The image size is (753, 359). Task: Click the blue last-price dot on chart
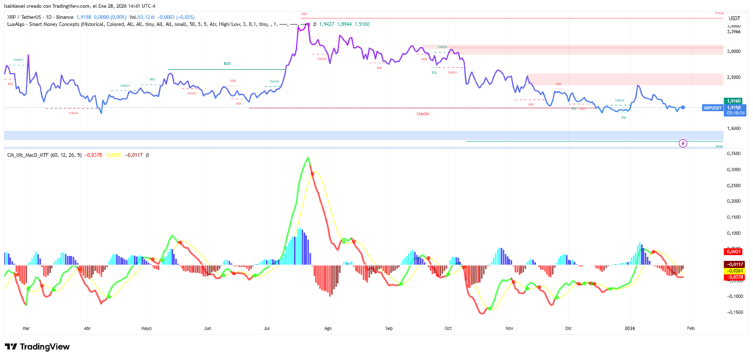684,107
